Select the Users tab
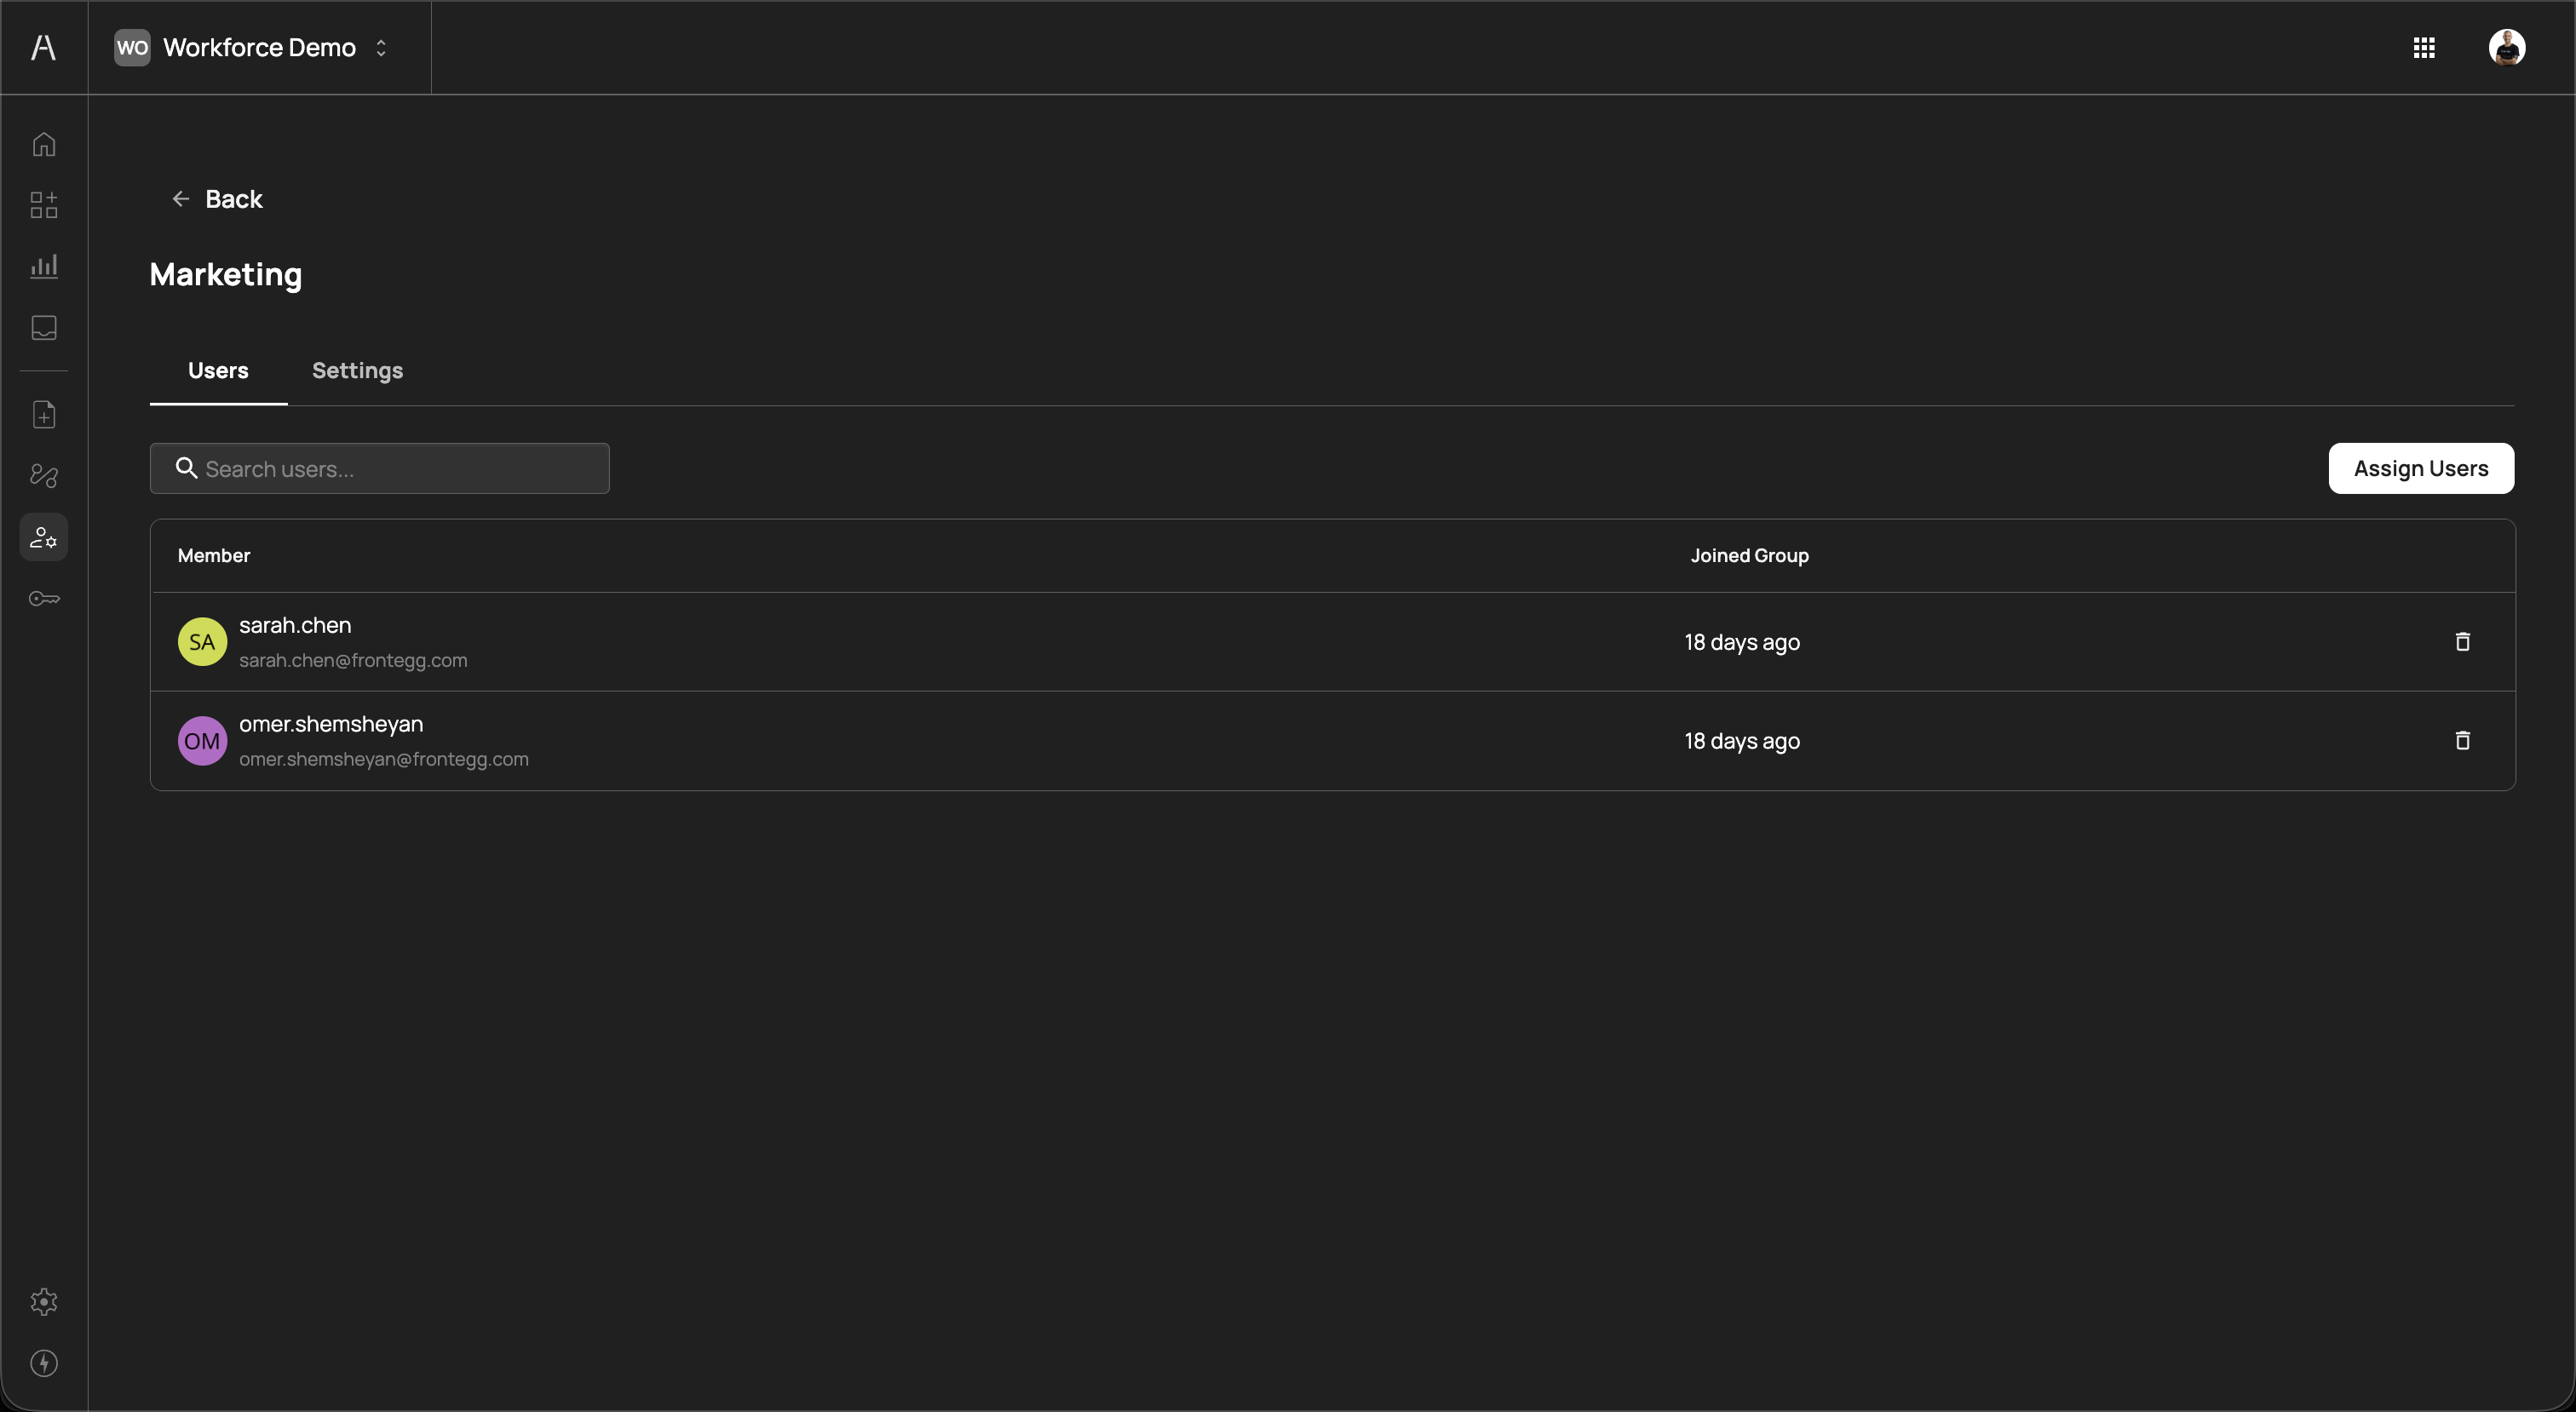The height and width of the screenshot is (1412, 2576). pyautogui.click(x=218, y=371)
